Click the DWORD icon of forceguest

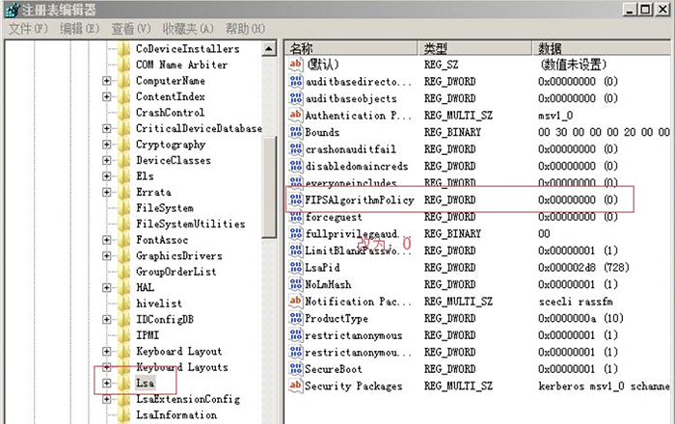(x=296, y=217)
